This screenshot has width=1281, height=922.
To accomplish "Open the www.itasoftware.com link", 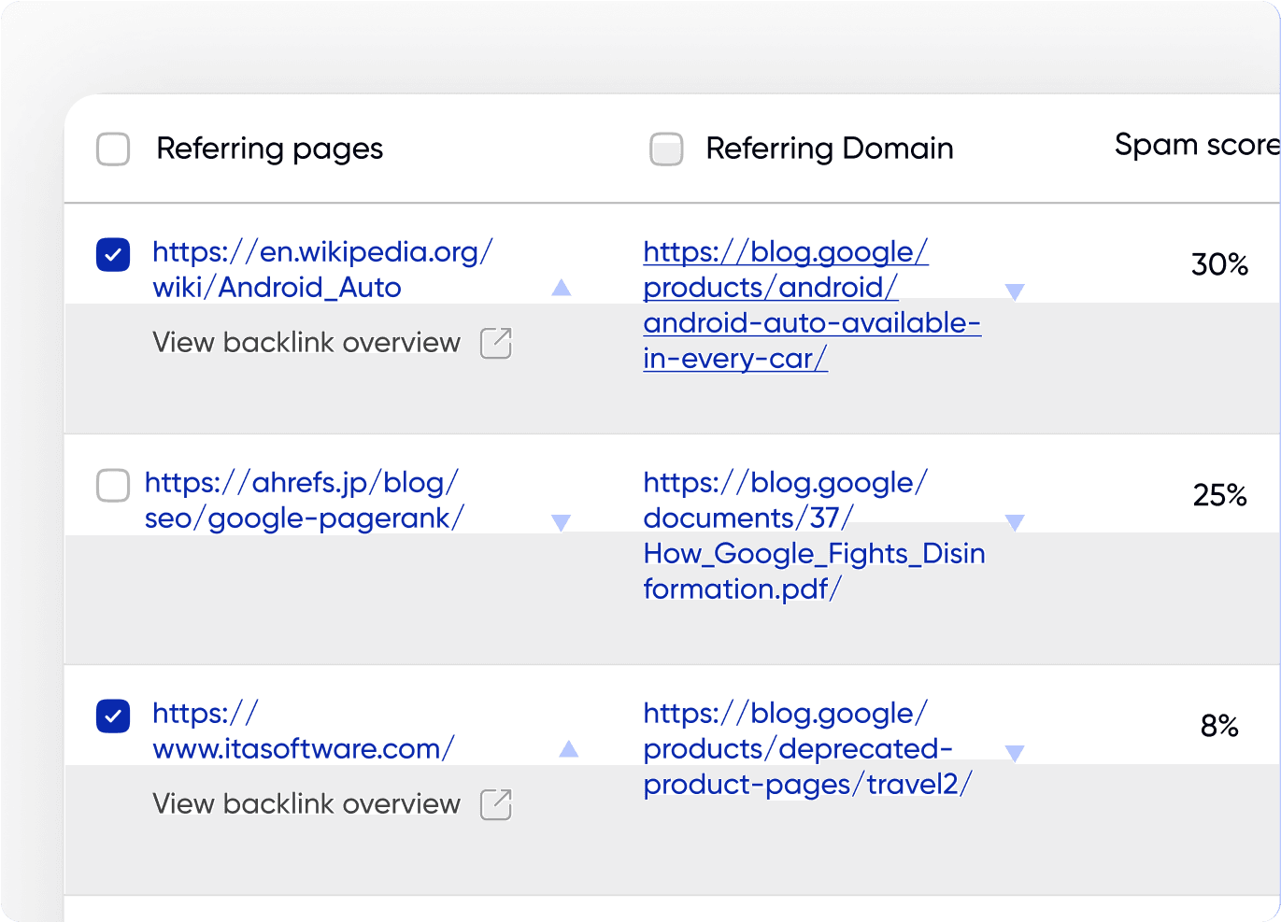I will (303, 731).
